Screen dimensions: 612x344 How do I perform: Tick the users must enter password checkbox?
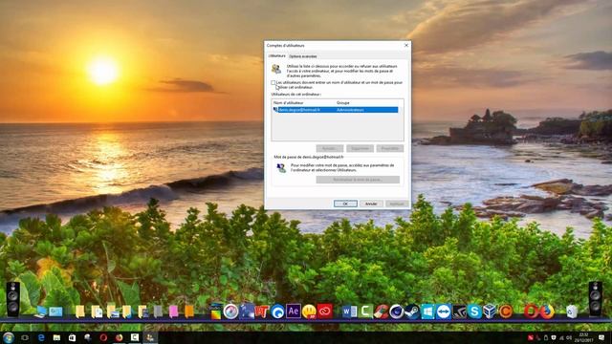[x=273, y=83]
